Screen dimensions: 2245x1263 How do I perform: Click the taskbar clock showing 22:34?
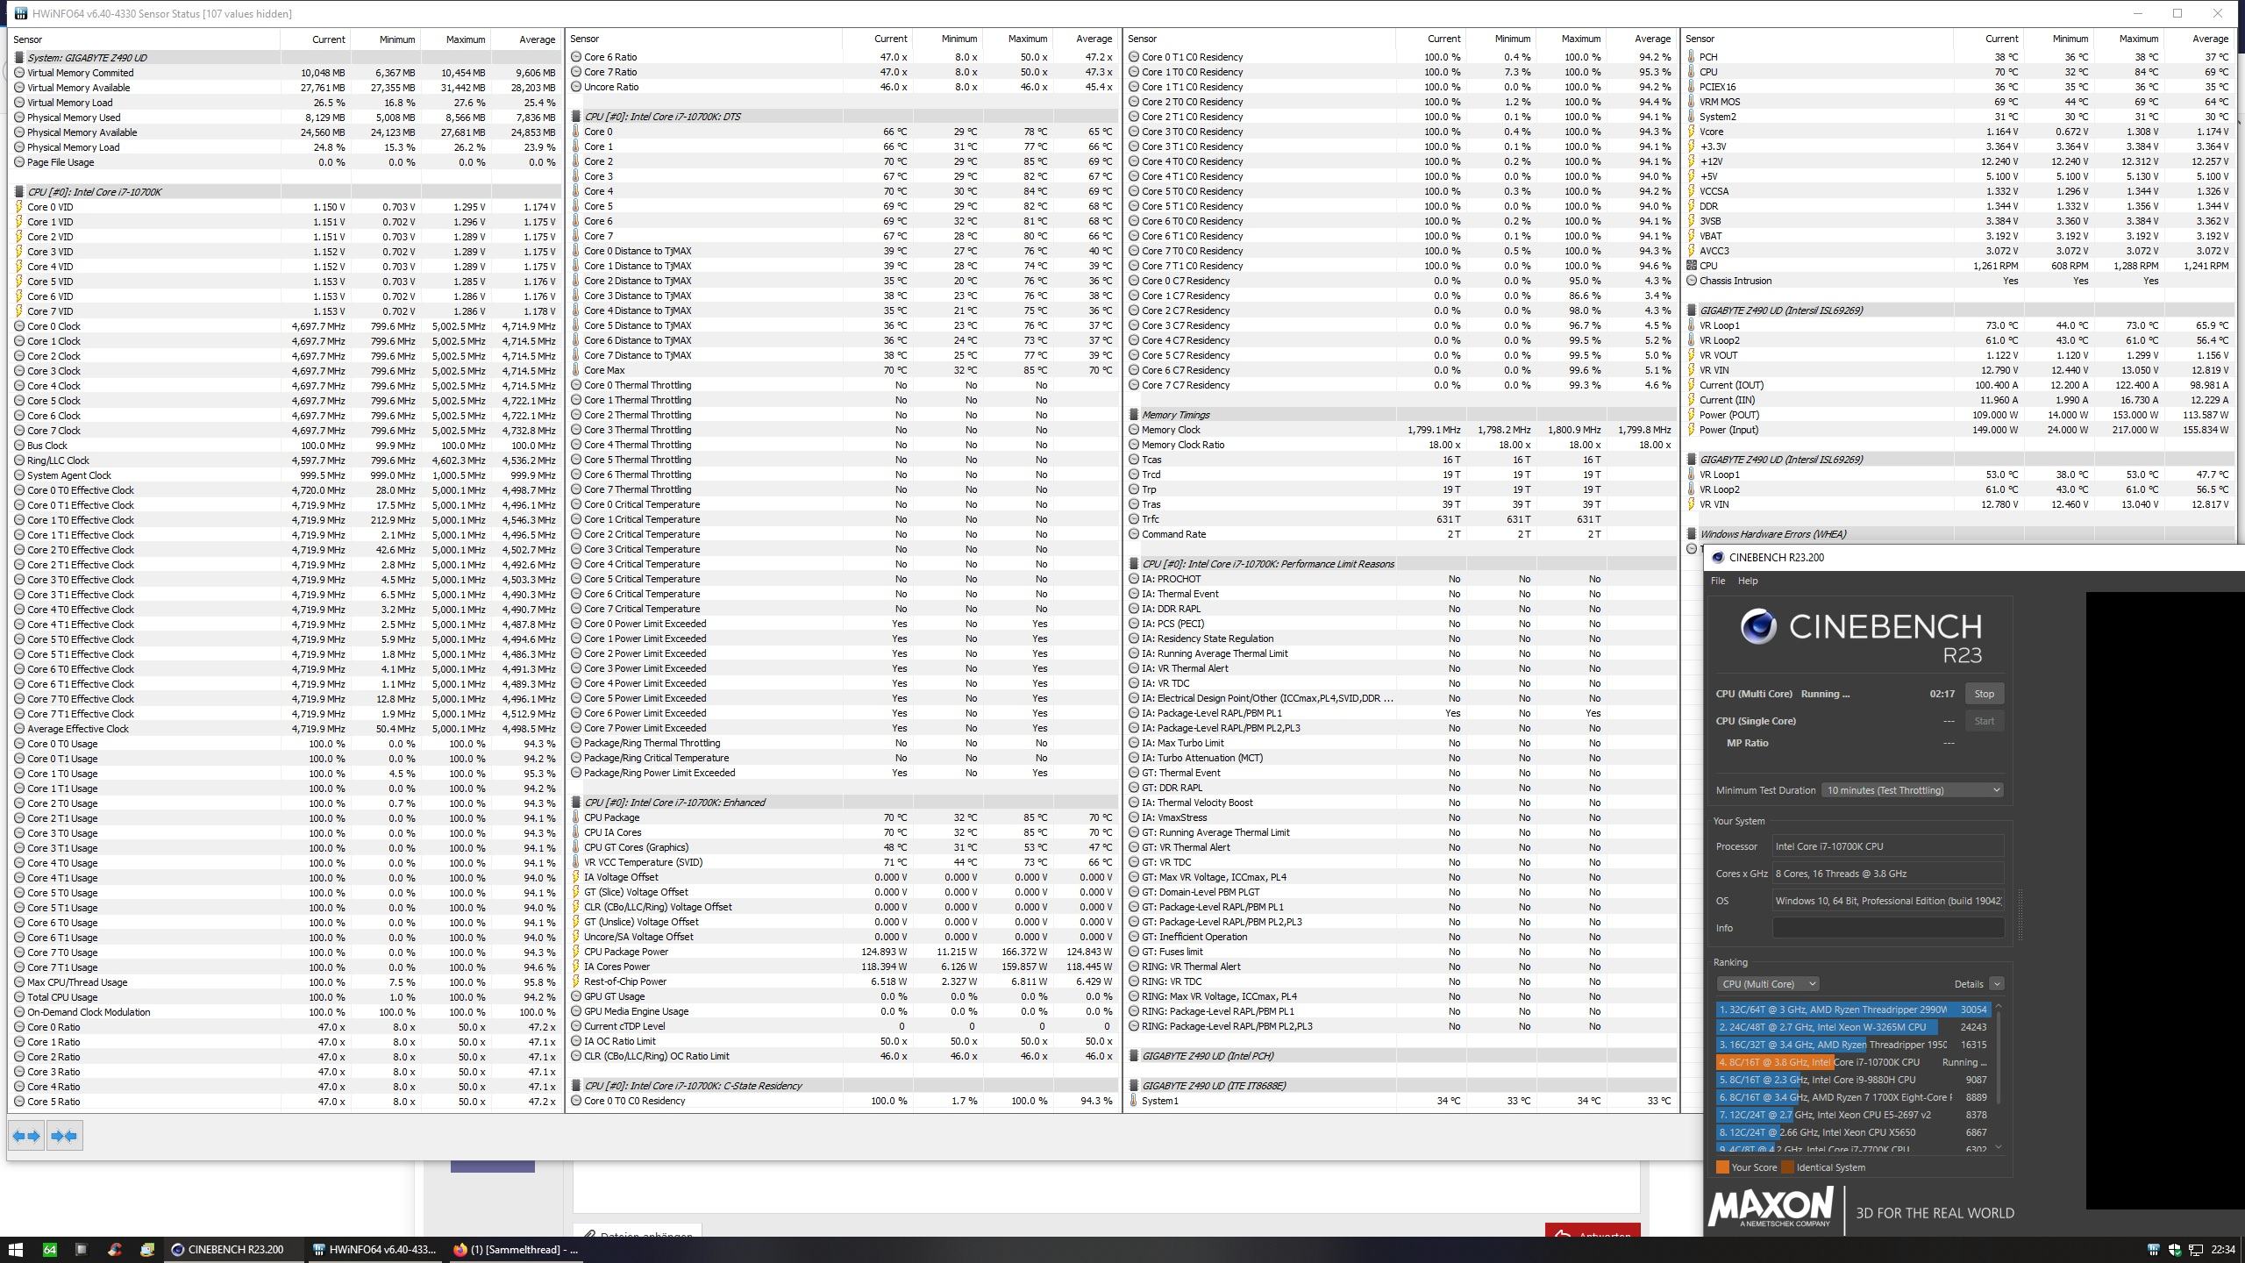(x=2223, y=1249)
